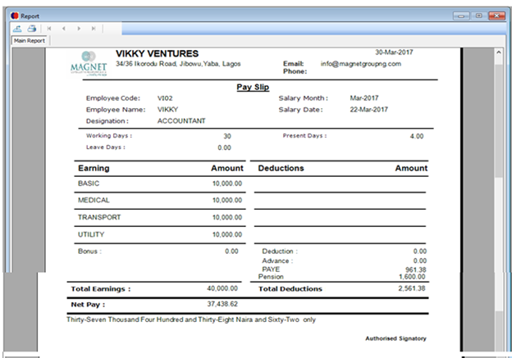The height and width of the screenshot is (358, 512).
Task: Click the MAGNET company logo
Action: click(88, 64)
